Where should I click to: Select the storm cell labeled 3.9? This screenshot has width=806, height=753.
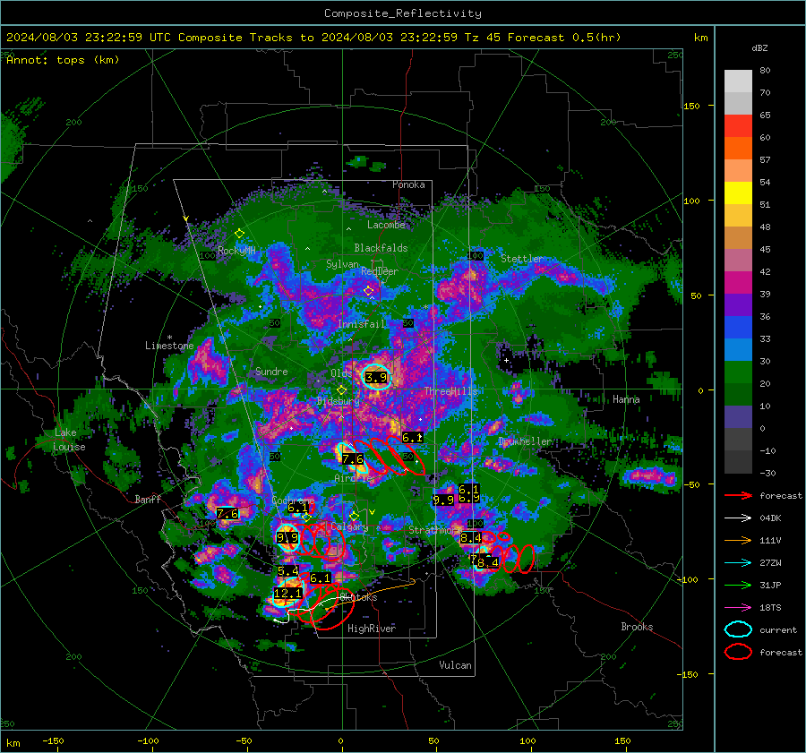click(x=376, y=378)
